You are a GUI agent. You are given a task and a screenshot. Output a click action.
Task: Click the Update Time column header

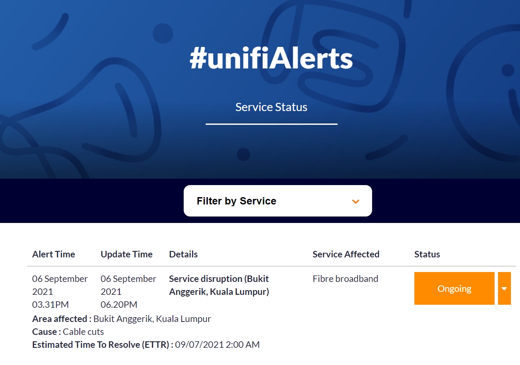(x=126, y=254)
